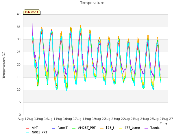
Task: Click the 30 y-axis tick label
Action: point(18,39)
